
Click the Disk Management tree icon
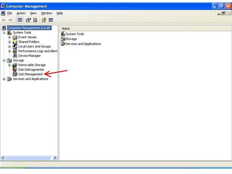coord(15,74)
